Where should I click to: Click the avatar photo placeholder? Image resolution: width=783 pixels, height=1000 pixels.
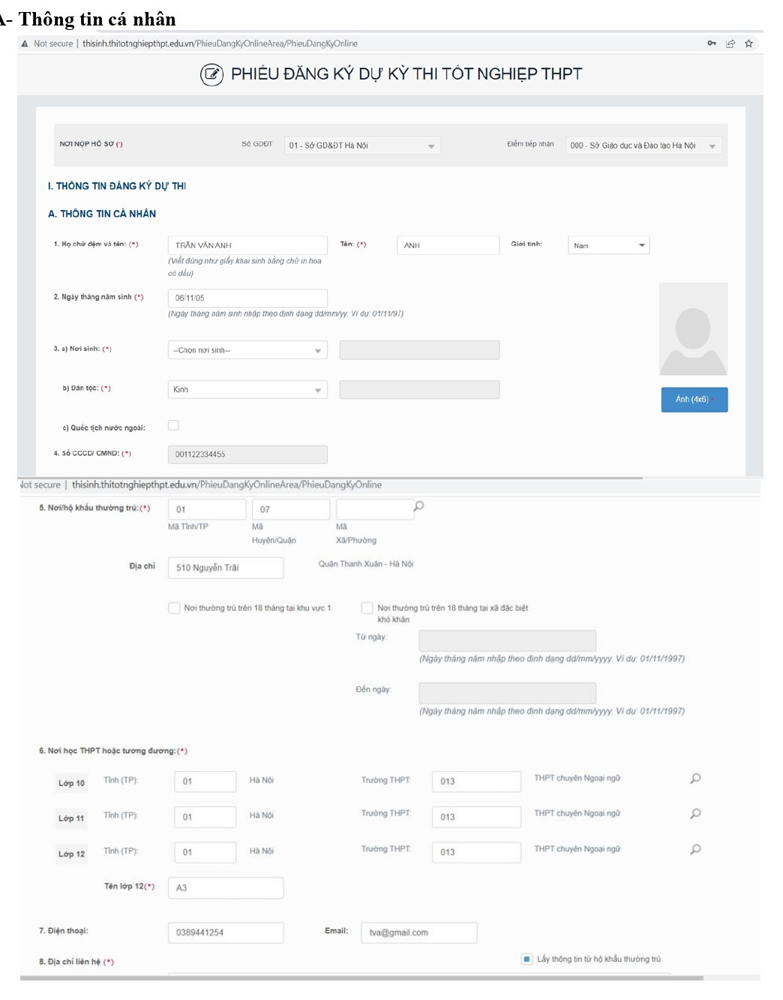pos(693,329)
